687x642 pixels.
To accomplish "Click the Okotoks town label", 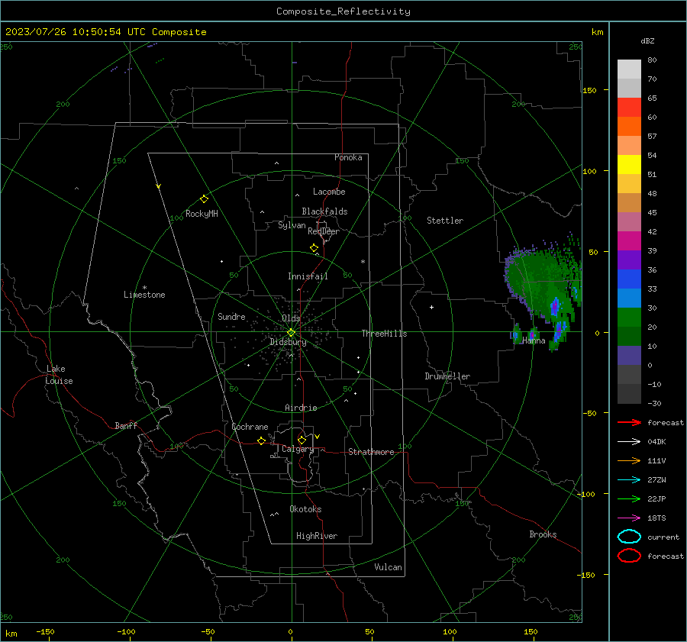I will click(305, 509).
